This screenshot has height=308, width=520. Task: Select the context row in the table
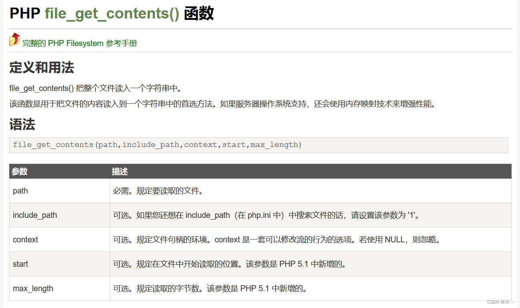(x=25, y=240)
